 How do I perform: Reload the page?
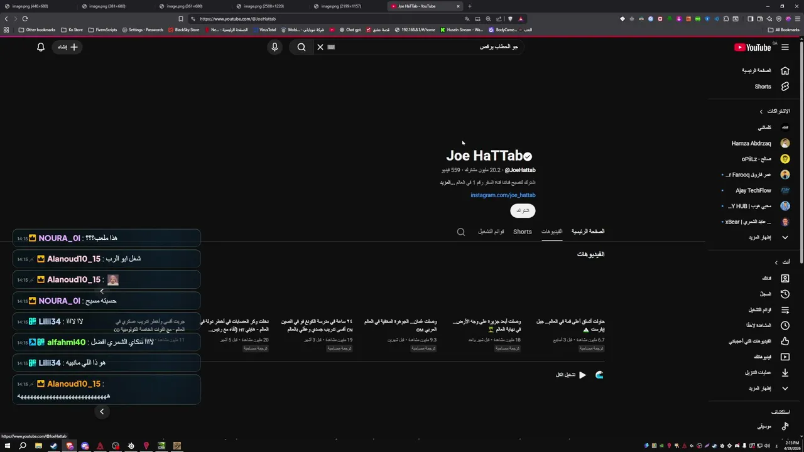point(25,19)
